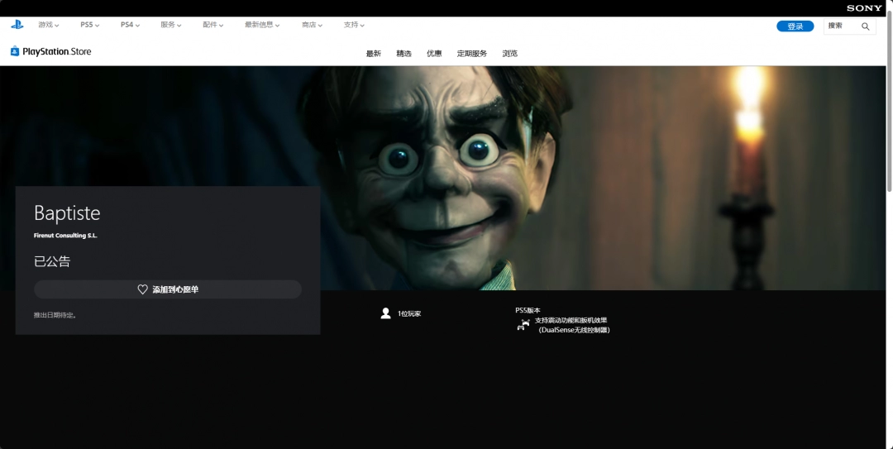Expand the 最新信息 dropdown menu

[x=262, y=25]
